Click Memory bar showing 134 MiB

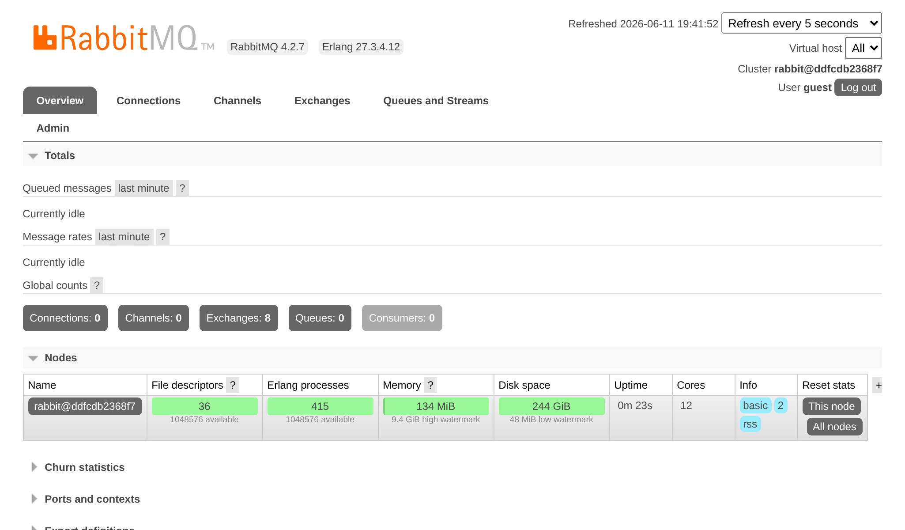(x=436, y=406)
